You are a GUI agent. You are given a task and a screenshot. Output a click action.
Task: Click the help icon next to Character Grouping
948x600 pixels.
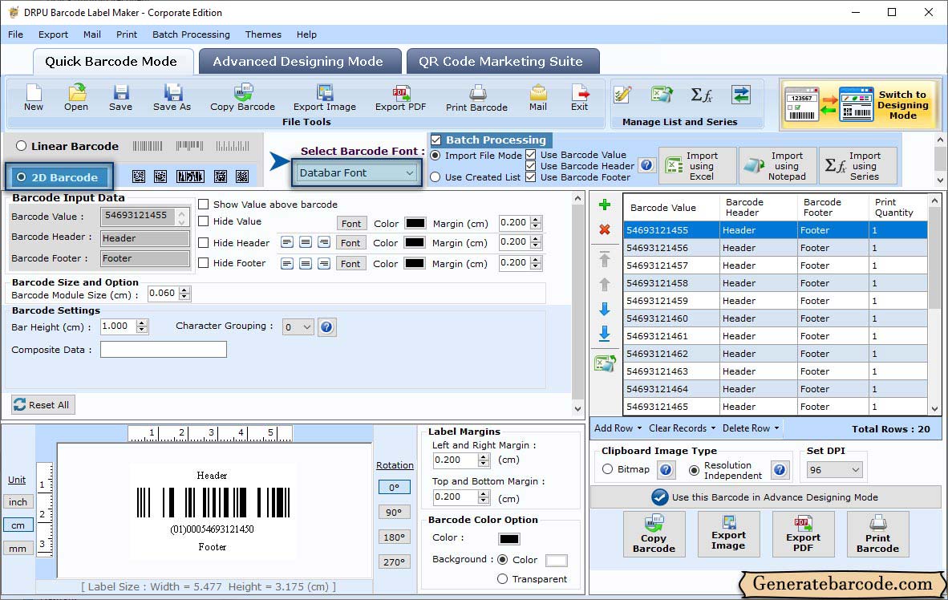pos(326,327)
